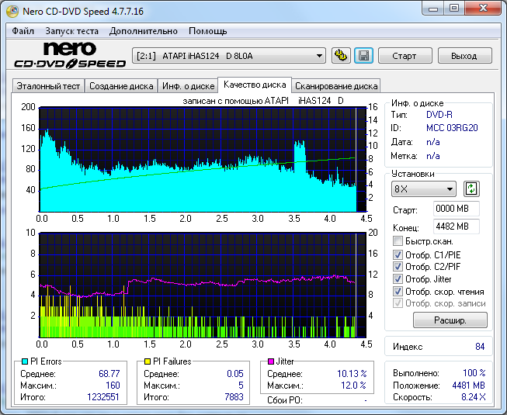Select the Качество диска tab
This screenshot has width=507, height=415.
click(255, 85)
